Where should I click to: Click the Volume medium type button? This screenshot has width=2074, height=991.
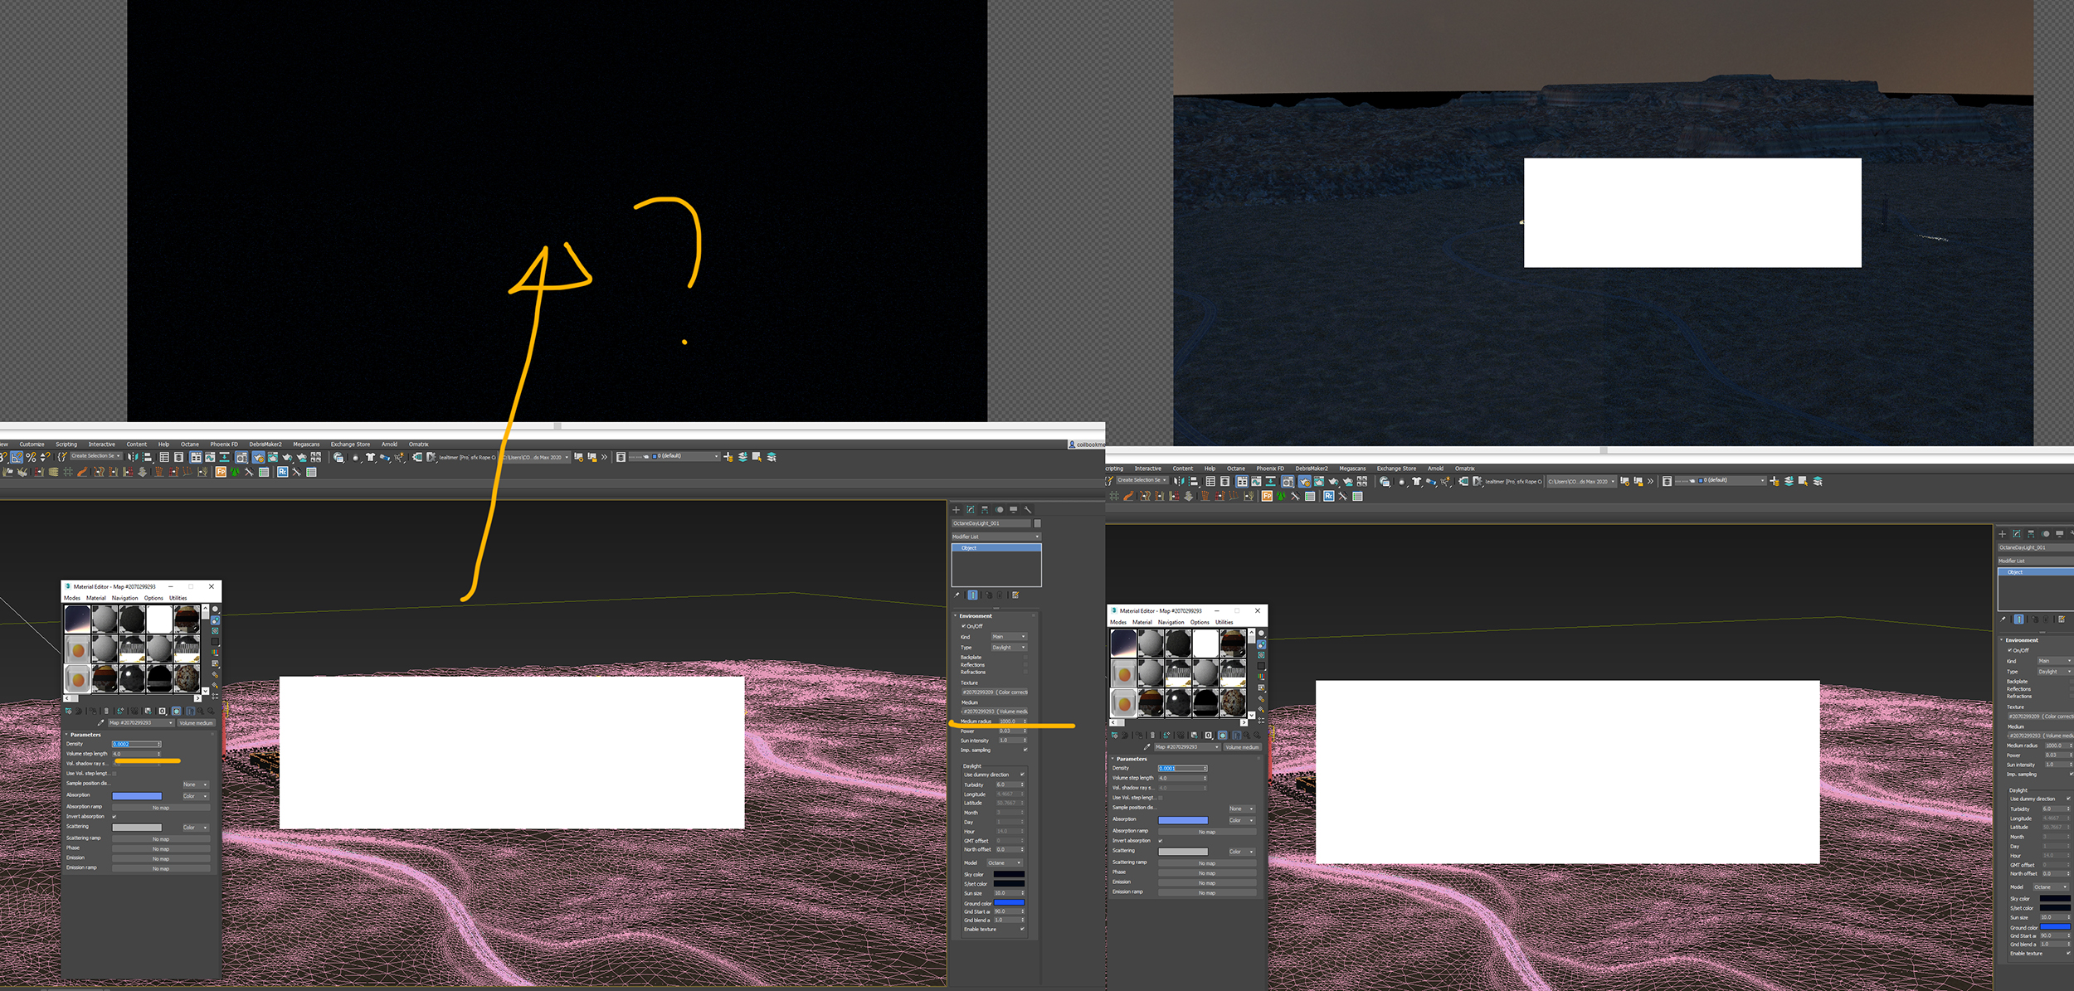[196, 723]
